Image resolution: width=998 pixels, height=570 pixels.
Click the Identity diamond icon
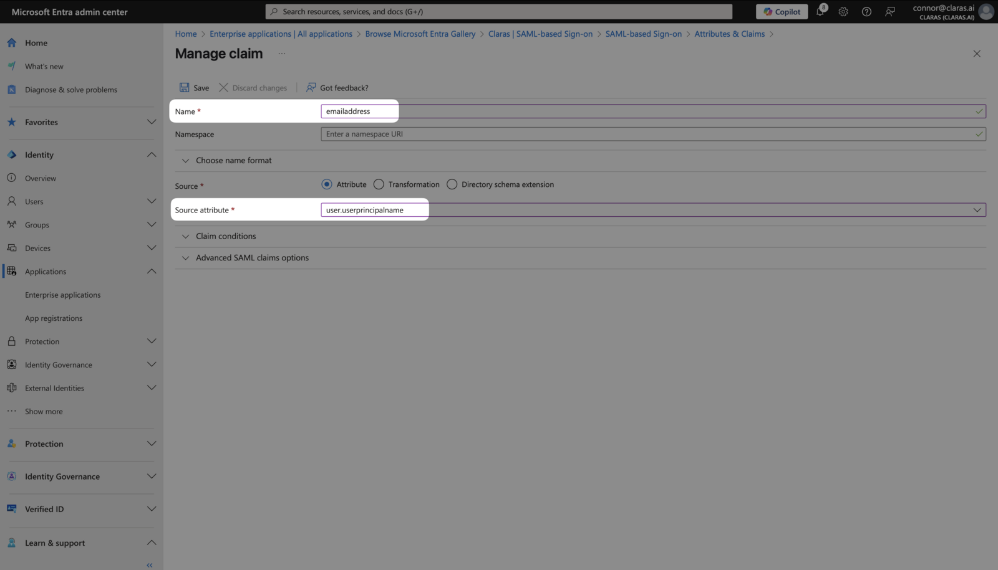(x=11, y=154)
